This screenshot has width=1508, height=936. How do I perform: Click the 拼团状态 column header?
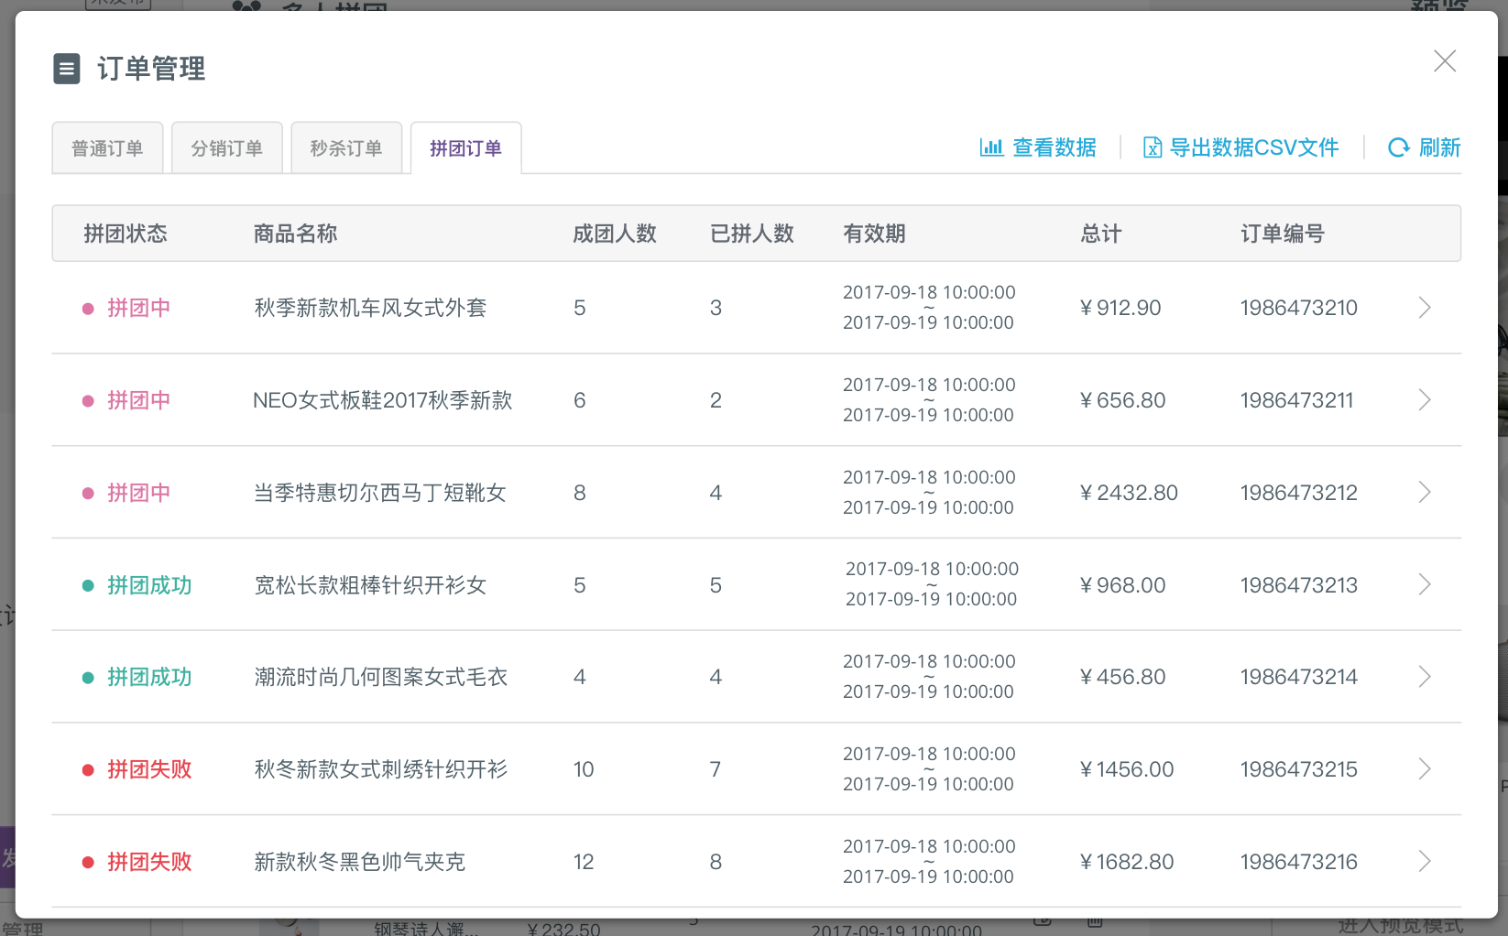click(x=126, y=234)
